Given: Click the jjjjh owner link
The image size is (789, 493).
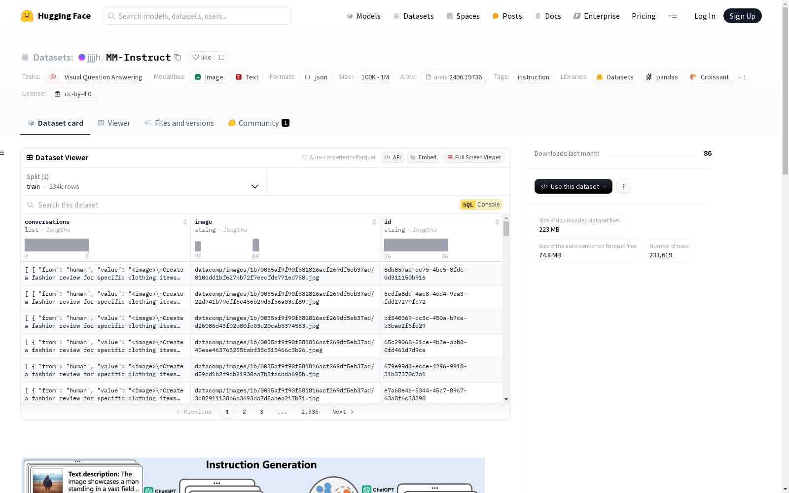Looking at the screenshot, I should (x=94, y=57).
